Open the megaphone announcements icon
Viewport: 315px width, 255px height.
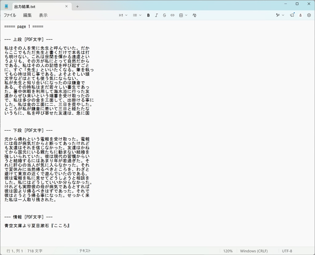[x=292, y=15]
